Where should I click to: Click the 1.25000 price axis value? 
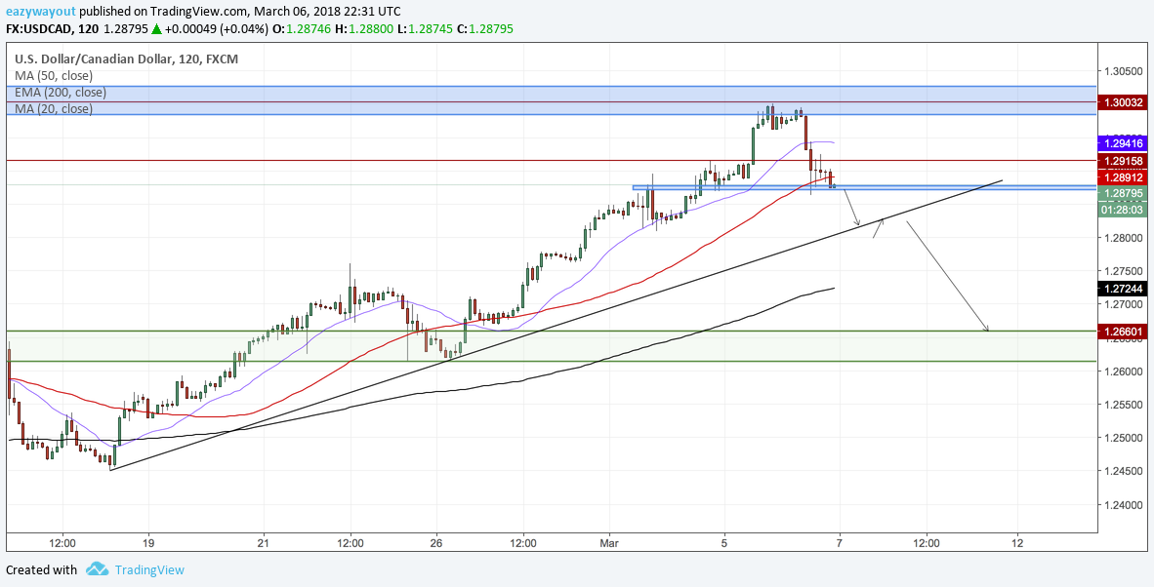click(1121, 439)
